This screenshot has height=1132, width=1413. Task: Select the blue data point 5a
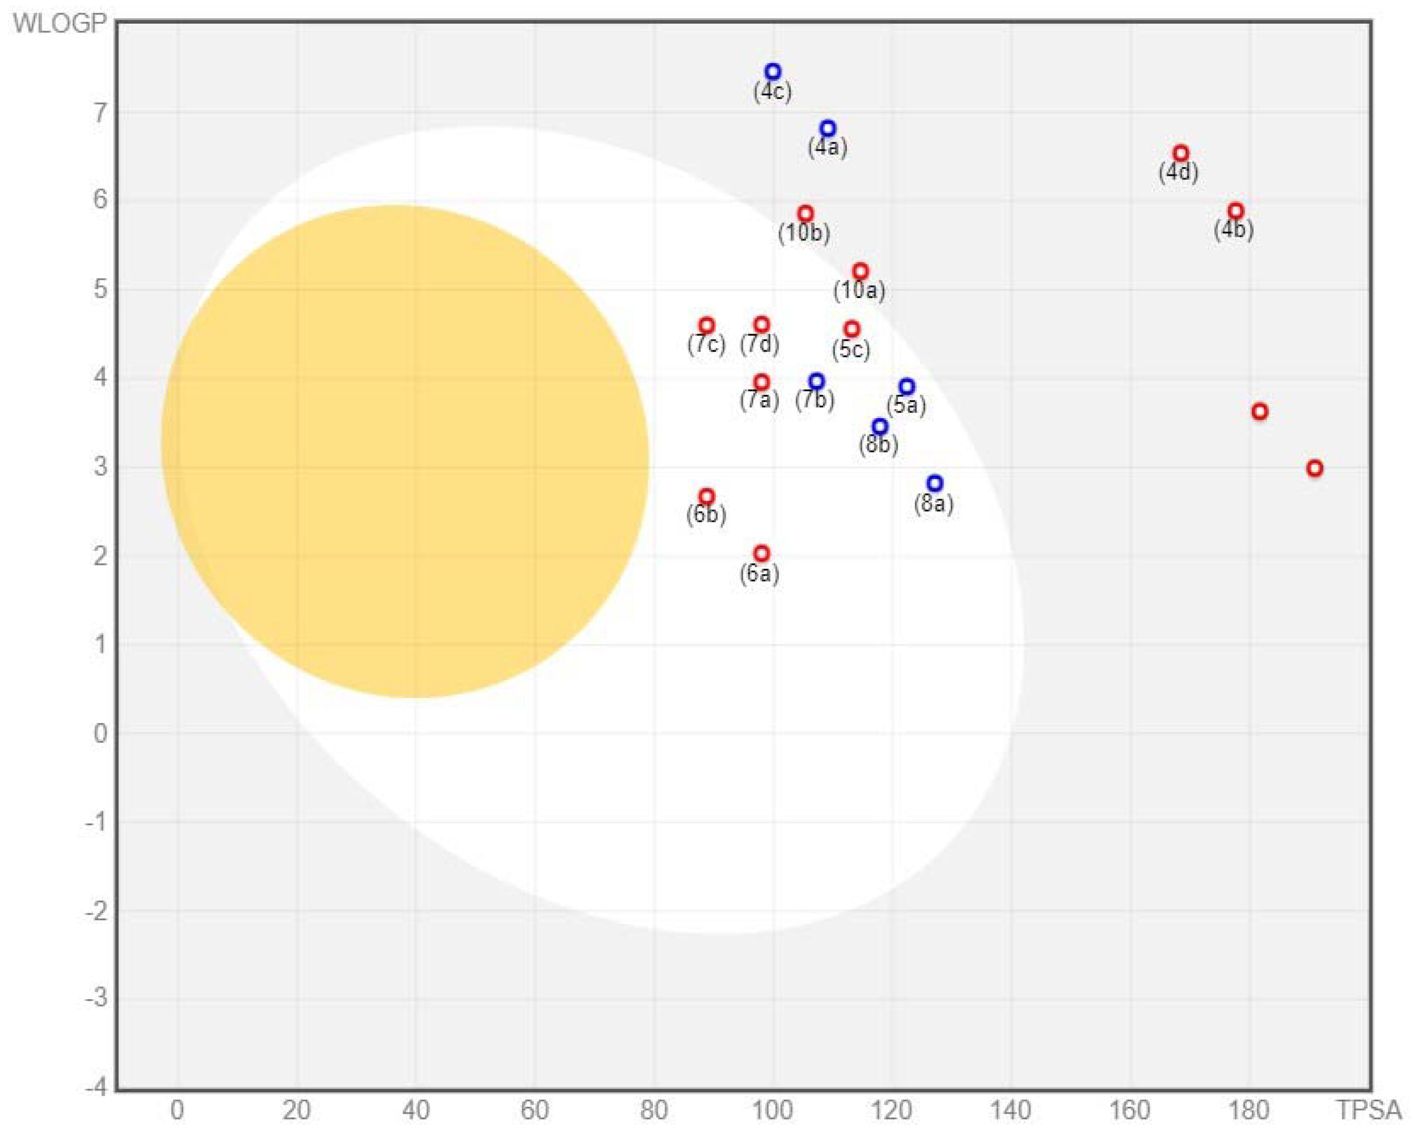907,387
